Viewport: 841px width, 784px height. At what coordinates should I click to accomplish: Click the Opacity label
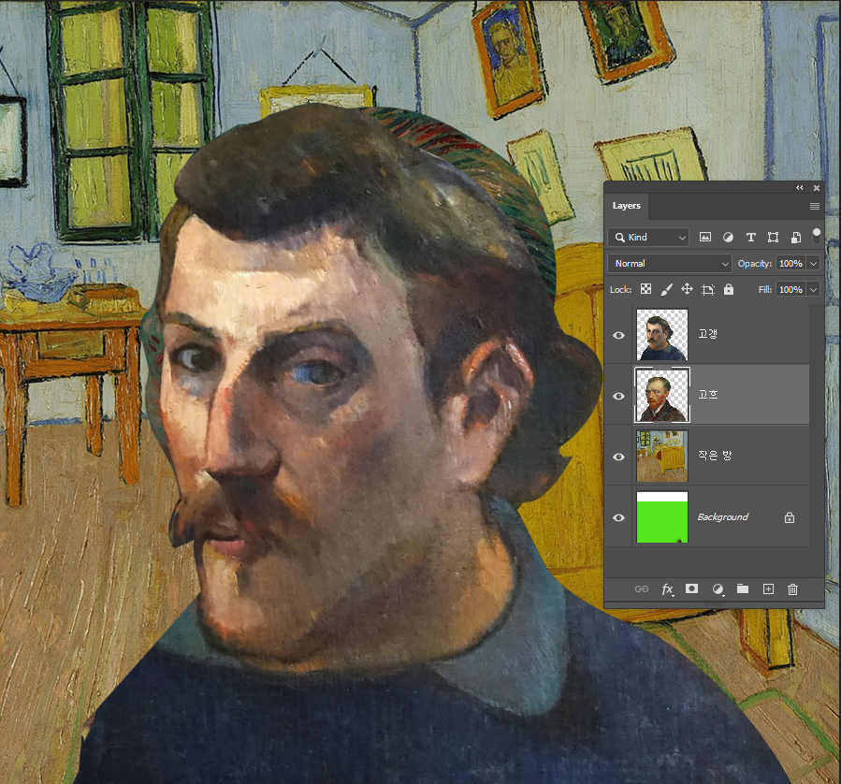point(755,263)
